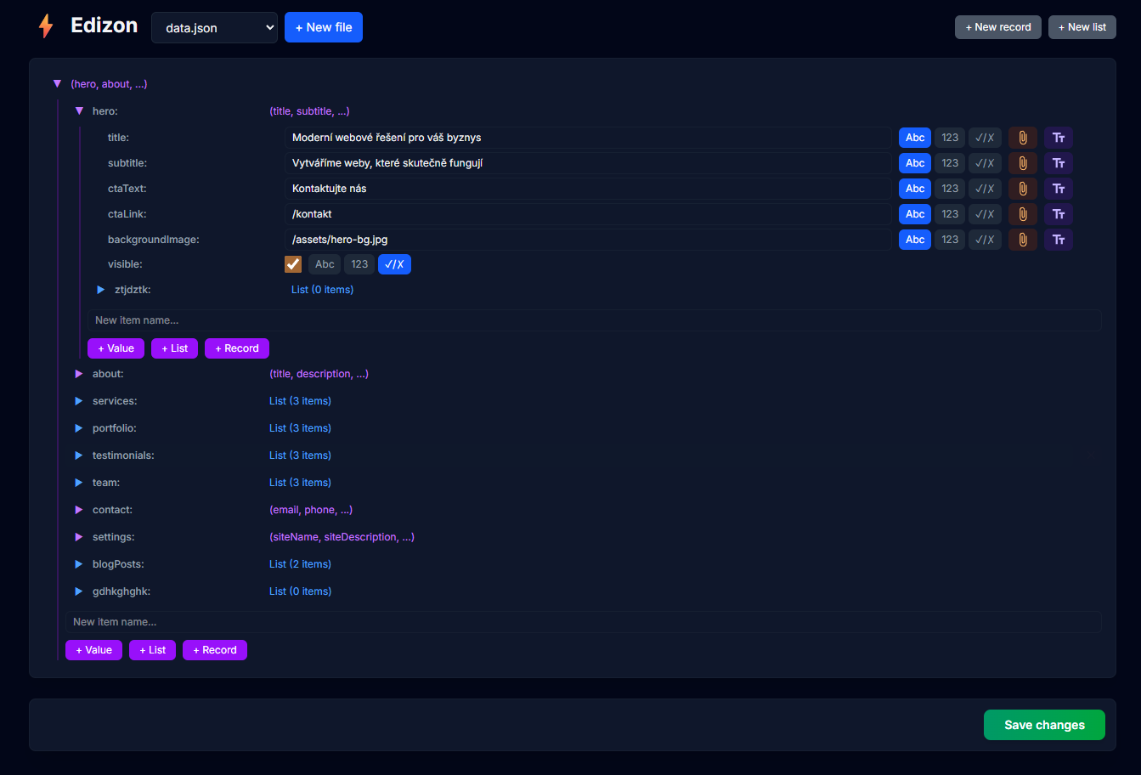1141x775 pixels.
Task: Click the Tt text icon for ctaLink row
Action: click(x=1059, y=214)
